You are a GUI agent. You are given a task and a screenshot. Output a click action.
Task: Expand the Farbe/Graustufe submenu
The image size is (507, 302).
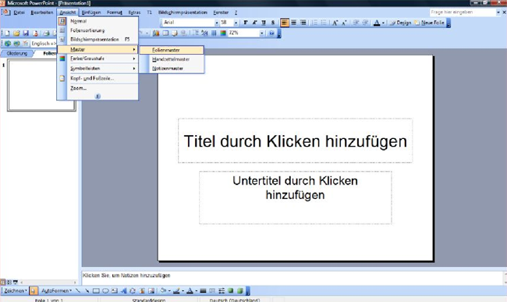(98, 59)
